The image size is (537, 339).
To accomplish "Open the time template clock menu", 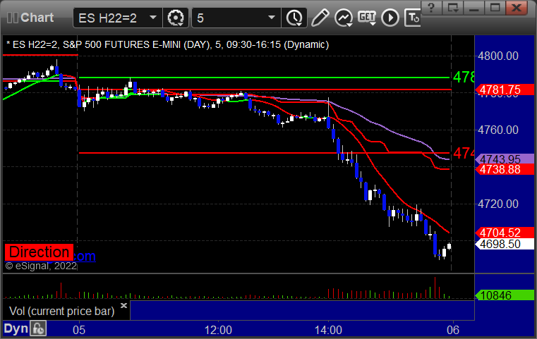I will 294,18.
